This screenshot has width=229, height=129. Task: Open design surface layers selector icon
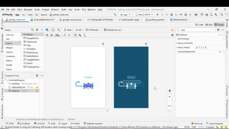point(47,30)
